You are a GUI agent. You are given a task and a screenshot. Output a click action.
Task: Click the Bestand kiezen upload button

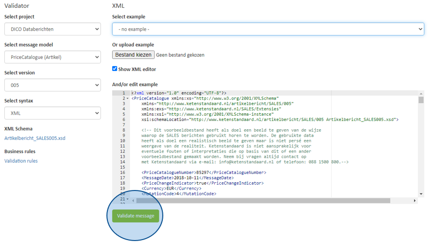tap(133, 55)
